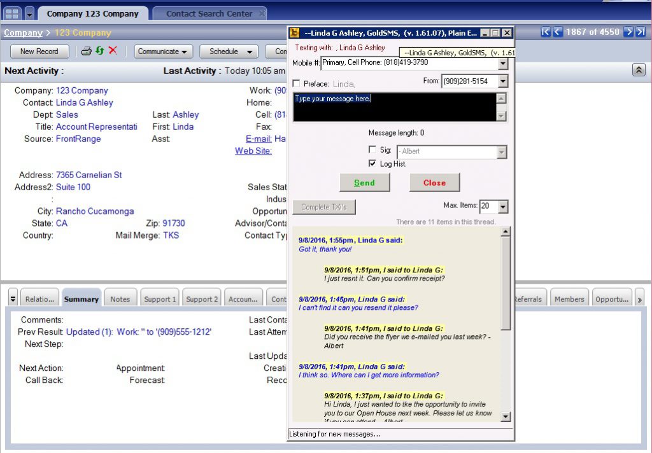Switch to the Contact Search Center tab
652x453 pixels.
click(x=209, y=13)
